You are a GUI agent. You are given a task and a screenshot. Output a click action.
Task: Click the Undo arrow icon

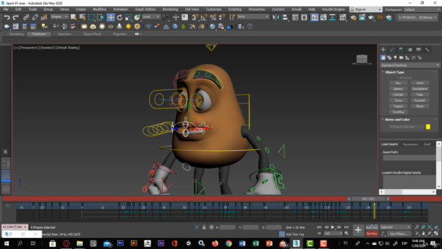[x=7, y=17]
